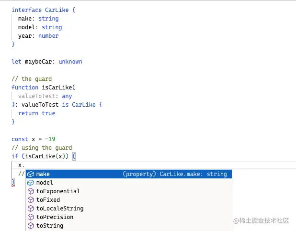Click the make property cube icon
This screenshot has width=296, height=231.
click(31, 174)
